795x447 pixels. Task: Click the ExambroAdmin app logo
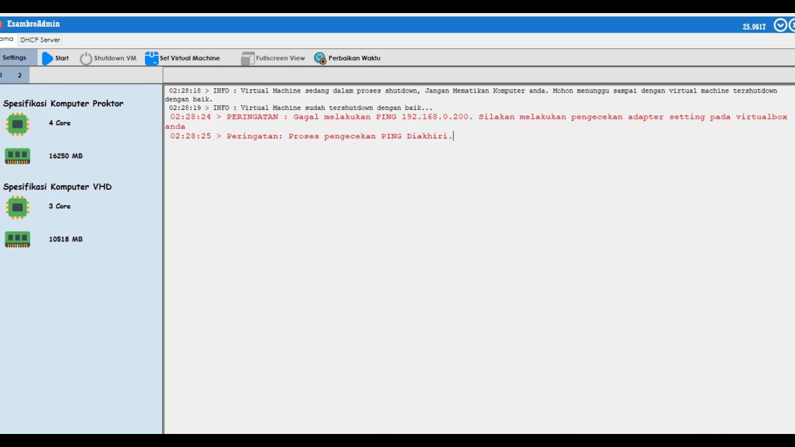[2, 24]
